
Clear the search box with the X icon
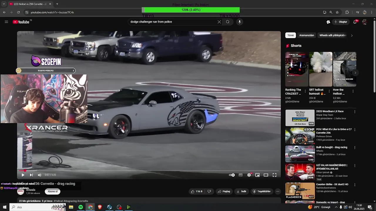(x=219, y=22)
